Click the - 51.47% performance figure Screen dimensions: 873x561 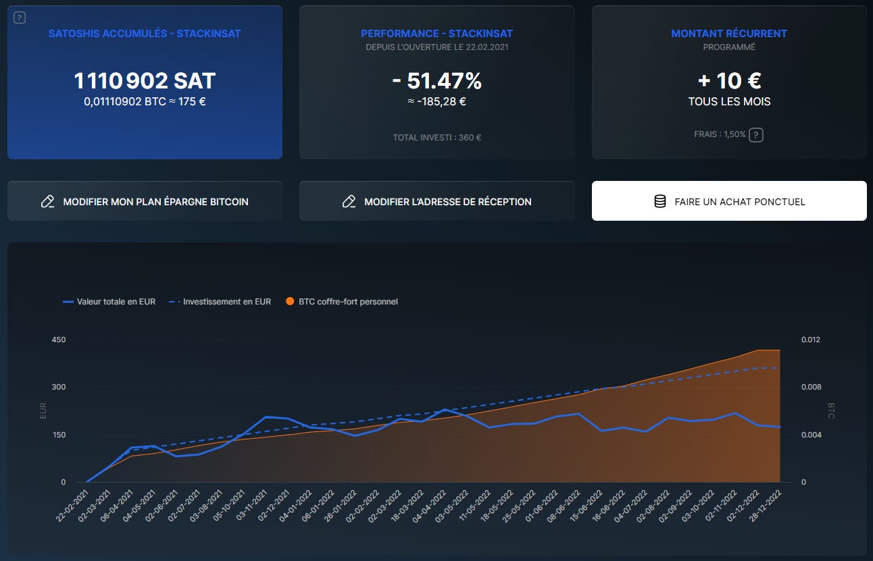[x=436, y=81]
